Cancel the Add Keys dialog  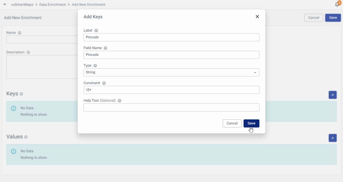point(232,123)
